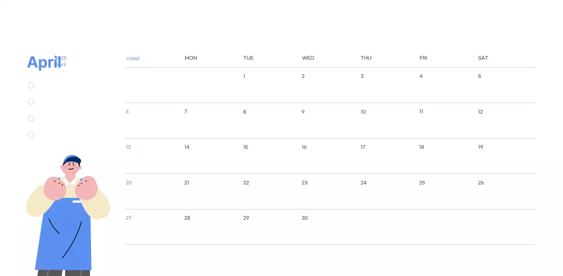Select date 30 in the last row
The image size is (563, 276).
304,218
